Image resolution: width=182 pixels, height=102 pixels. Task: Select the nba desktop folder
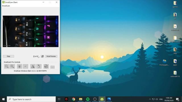tap(175, 51)
